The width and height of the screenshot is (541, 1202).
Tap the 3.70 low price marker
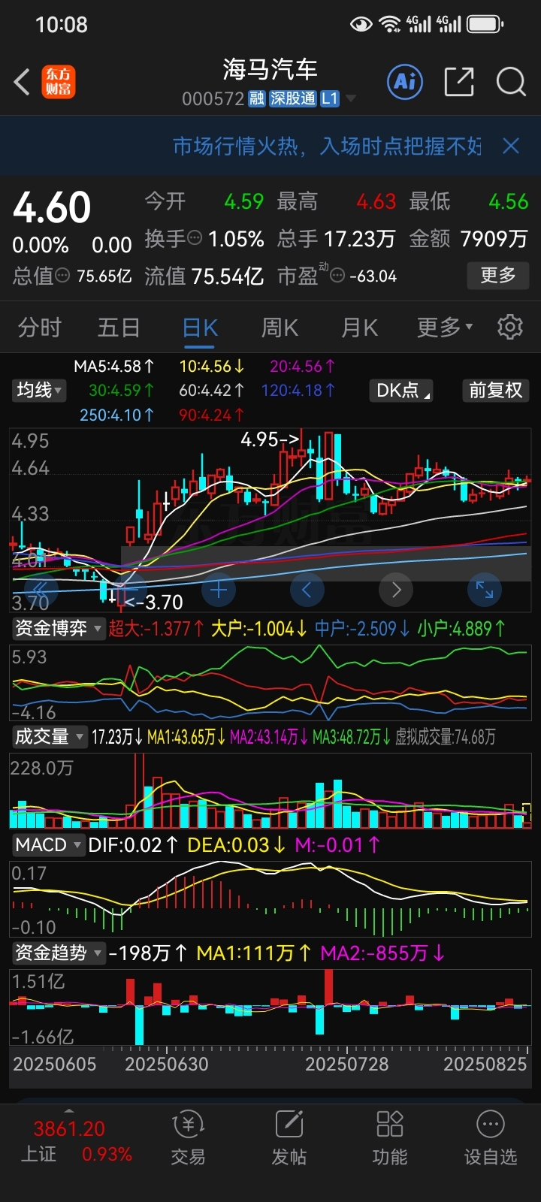(x=154, y=603)
